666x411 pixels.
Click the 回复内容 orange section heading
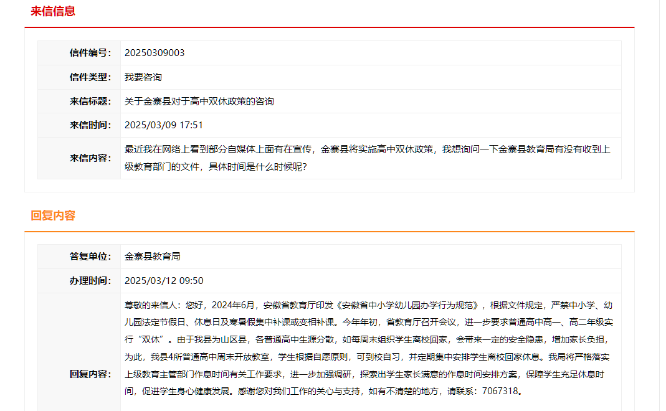tap(53, 215)
